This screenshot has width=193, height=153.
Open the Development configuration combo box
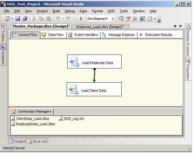(x=101, y=19)
